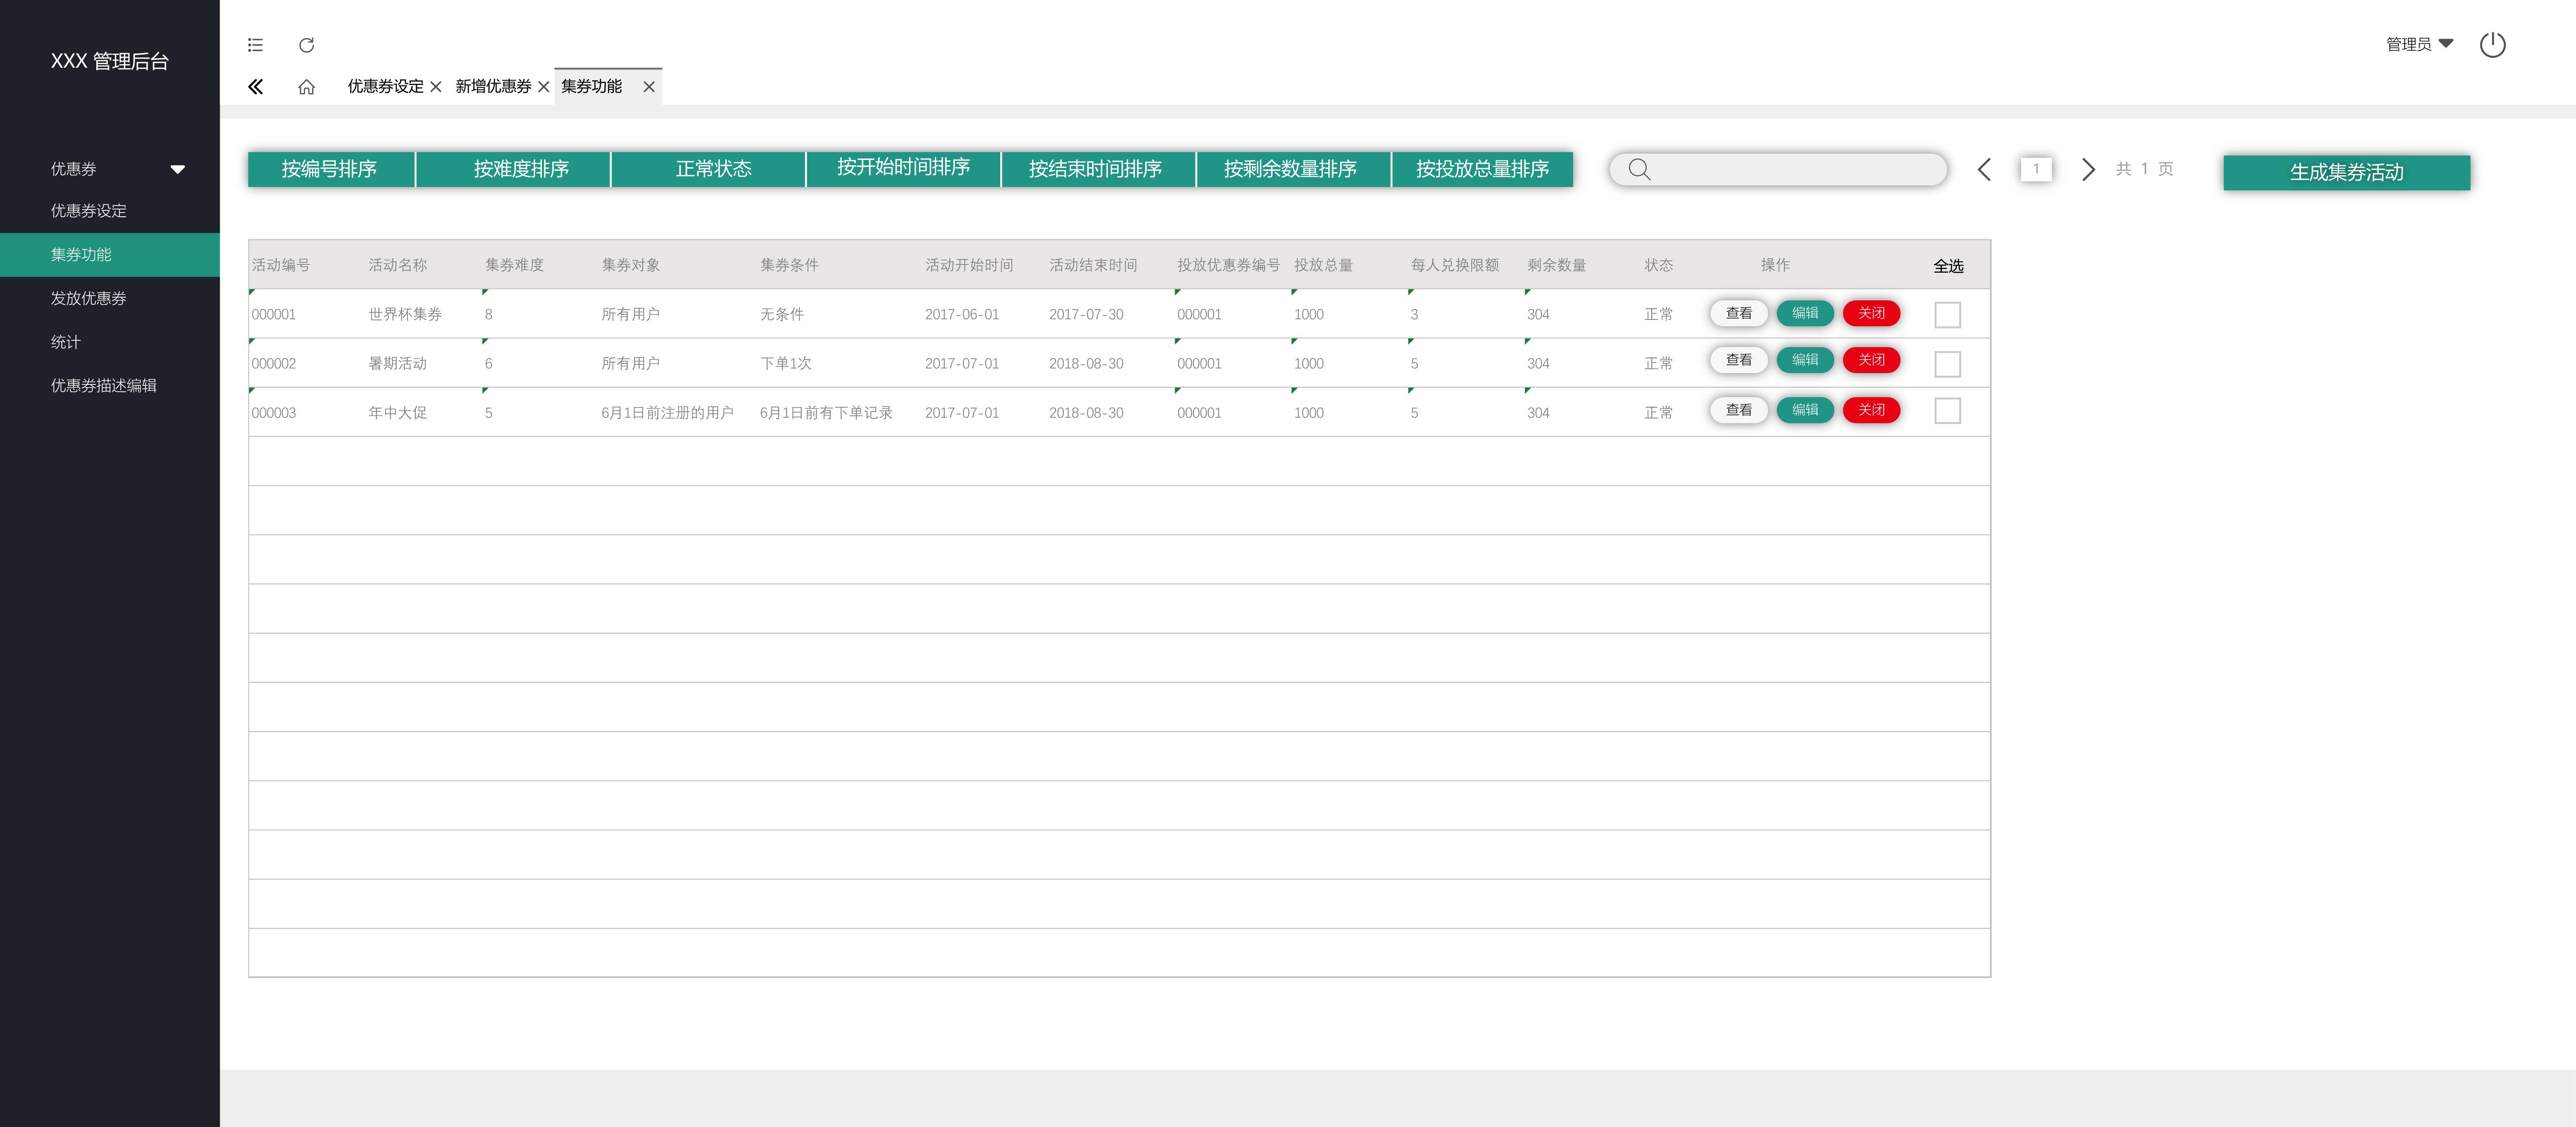Click the 生成集券活动 button
This screenshot has width=2576, height=1127.
coord(2346,172)
